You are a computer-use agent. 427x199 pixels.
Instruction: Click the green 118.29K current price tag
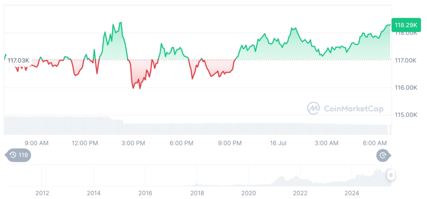(x=406, y=25)
